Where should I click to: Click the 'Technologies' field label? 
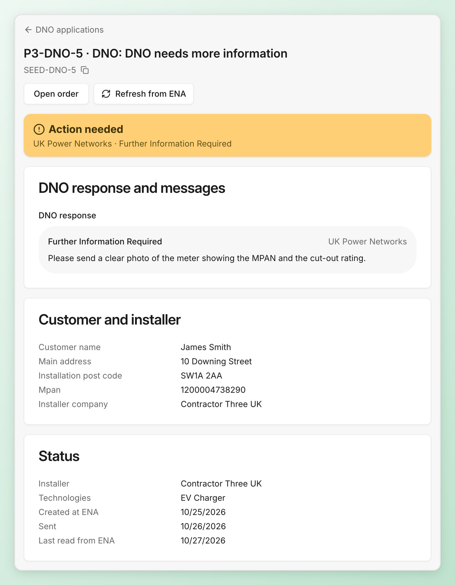pyautogui.click(x=65, y=498)
